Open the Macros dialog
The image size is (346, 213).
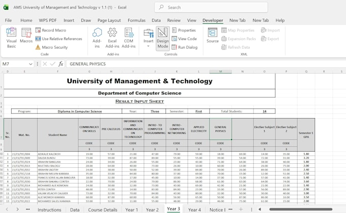point(26,35)
